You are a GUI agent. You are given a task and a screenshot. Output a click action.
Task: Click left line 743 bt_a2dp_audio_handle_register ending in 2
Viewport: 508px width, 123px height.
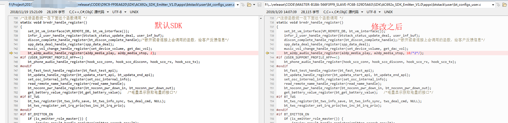92,53
